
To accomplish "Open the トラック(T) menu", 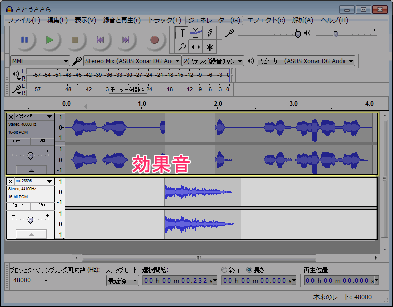I will point(165,20).
